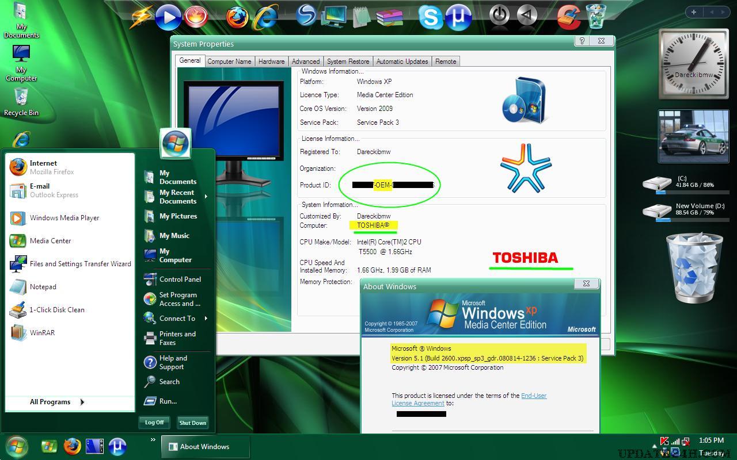Switch to the Hardware tab

point(271,62)
